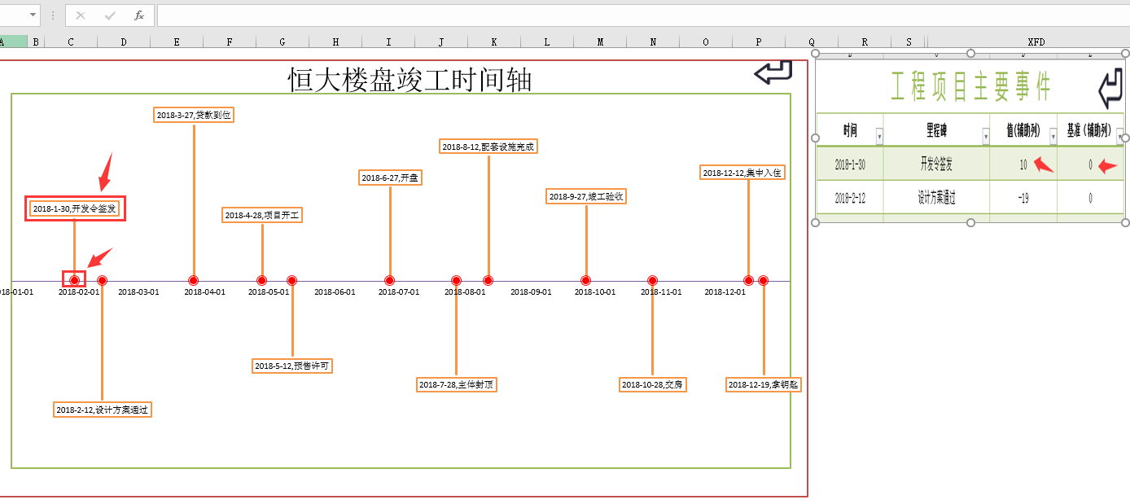1130x504 pixels.
Task: Select column P header
Action: pyautogui.click(x=759, y=42)
